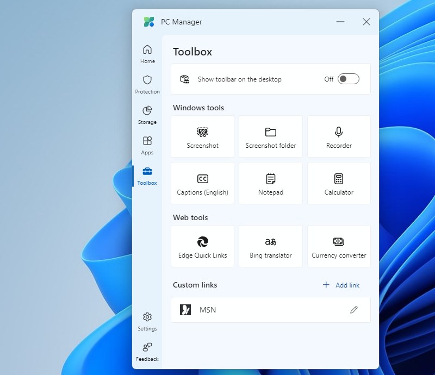The width and height of the screenshot is (435, 375).
Task: Click the Windows tools section heading
Action: (x=198, y=108)
